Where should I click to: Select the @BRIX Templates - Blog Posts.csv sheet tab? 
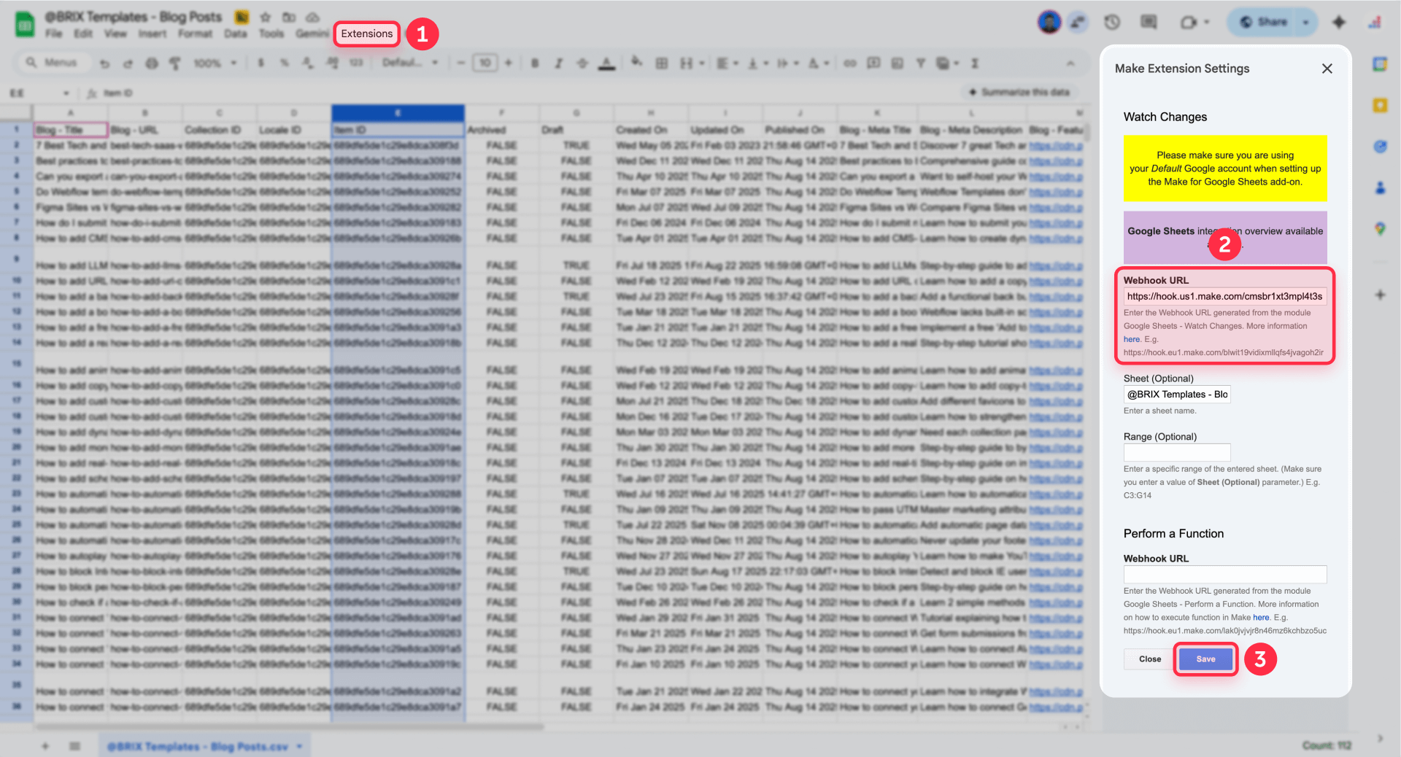pyautogui.click(x=198, y=746)
